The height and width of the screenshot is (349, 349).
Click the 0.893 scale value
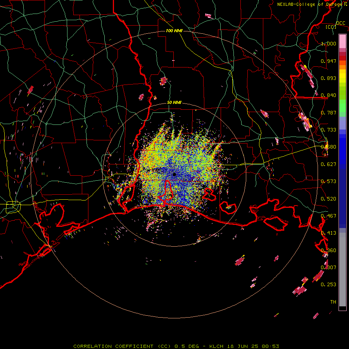[328, 78]
